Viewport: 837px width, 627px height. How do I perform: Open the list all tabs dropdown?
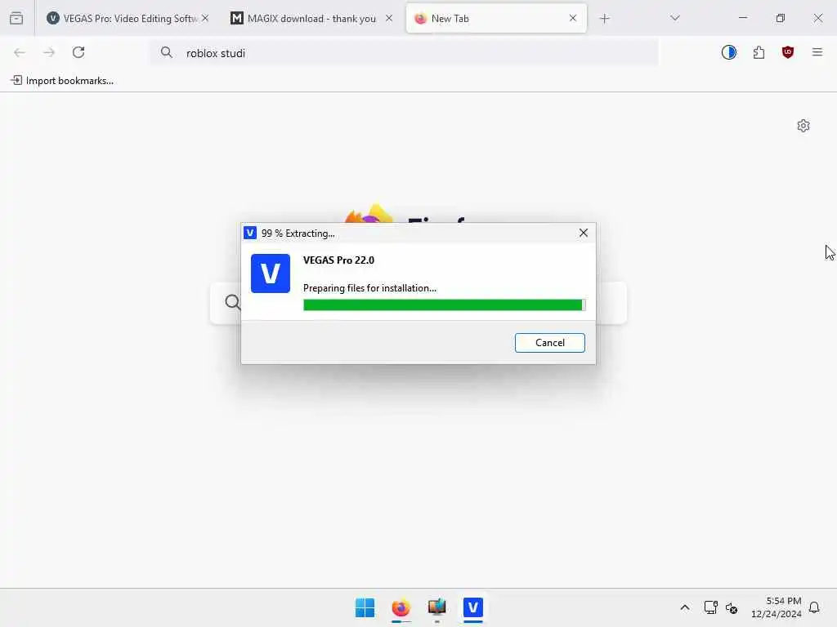coord(674,18)
